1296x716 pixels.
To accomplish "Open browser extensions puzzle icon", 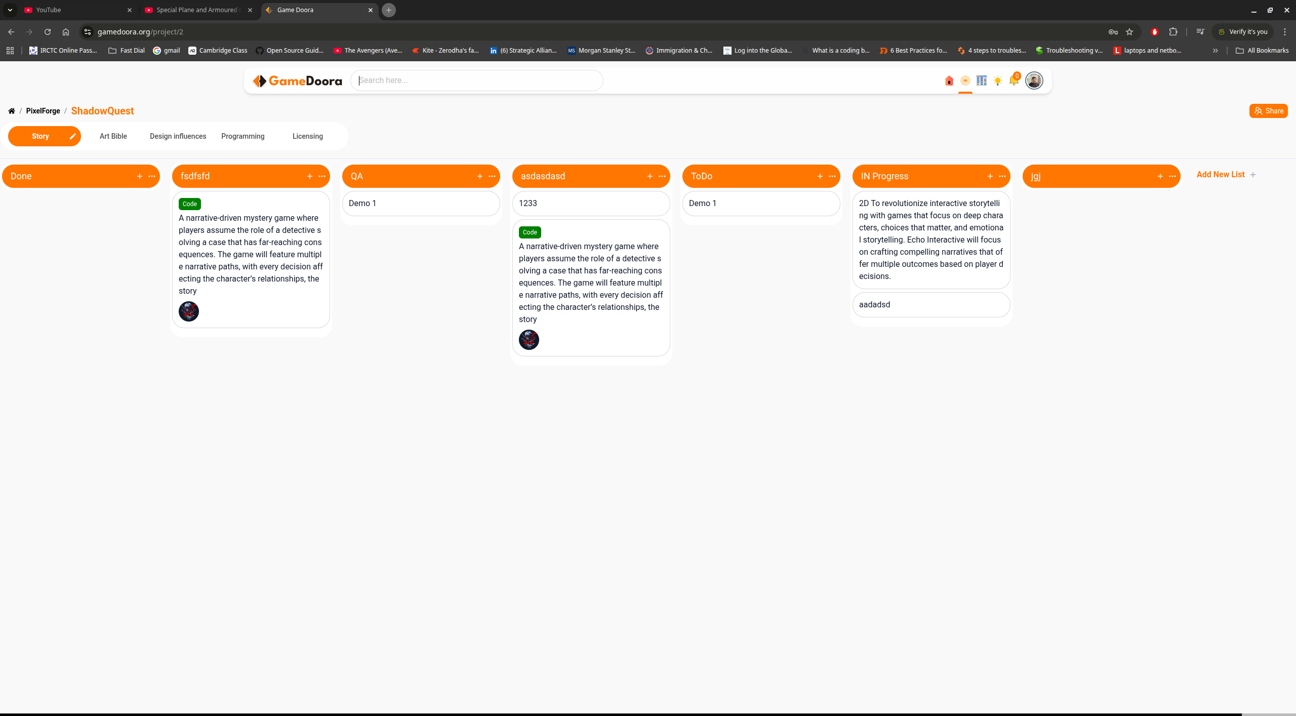I will pyautogui.click(x=1173, y=32).
